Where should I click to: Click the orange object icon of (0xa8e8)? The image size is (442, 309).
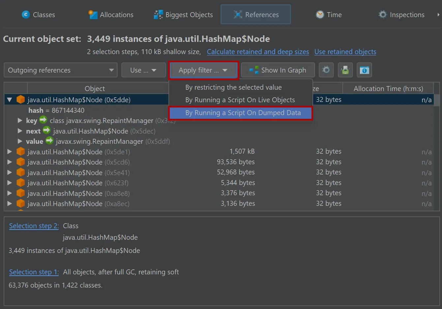point(21,193)
